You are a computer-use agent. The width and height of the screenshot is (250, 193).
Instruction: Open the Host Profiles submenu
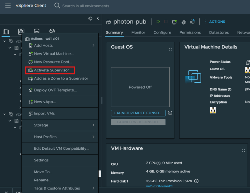(x=60, y=137)
